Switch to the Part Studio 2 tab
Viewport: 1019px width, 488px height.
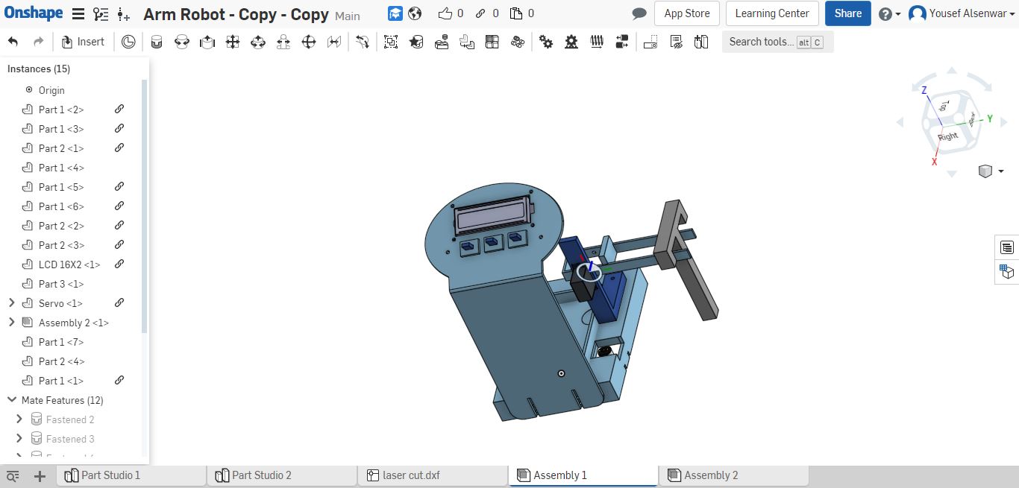tap(261, 475)
